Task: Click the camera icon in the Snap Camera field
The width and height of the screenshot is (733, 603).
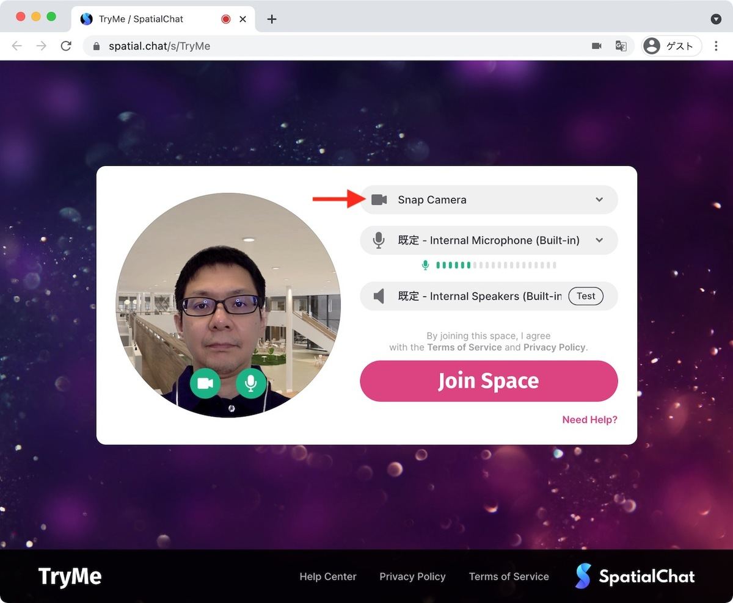Action: point(379,200)
